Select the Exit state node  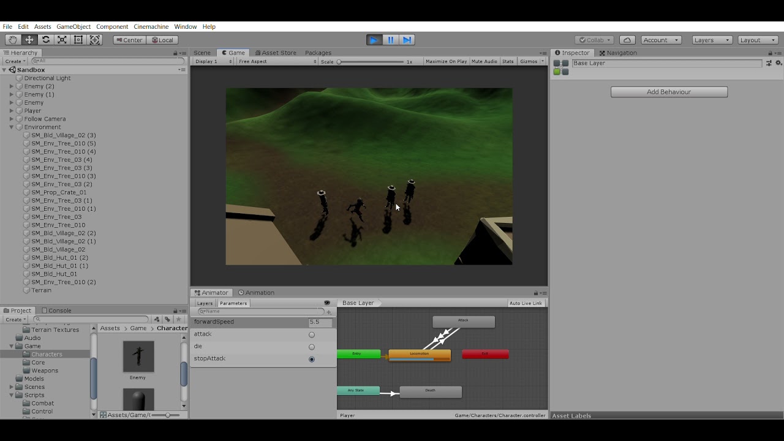[485, 354]
